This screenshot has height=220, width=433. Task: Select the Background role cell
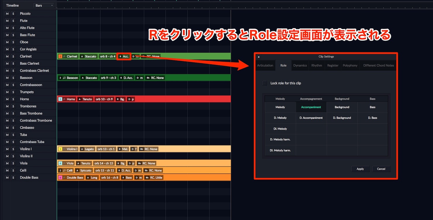coord(342,107)
